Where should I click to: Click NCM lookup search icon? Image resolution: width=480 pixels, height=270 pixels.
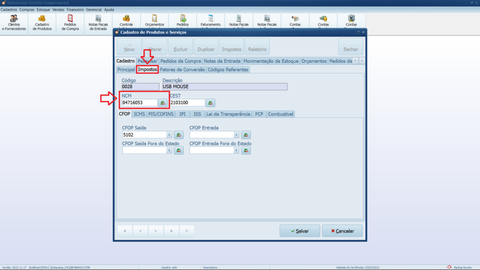coord(163,103)
